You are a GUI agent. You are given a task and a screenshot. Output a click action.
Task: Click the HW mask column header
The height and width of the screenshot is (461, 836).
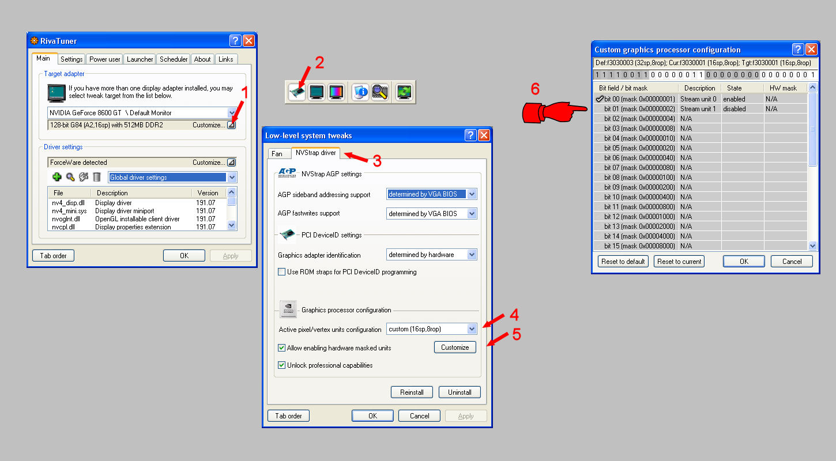(x=786, y=88)
